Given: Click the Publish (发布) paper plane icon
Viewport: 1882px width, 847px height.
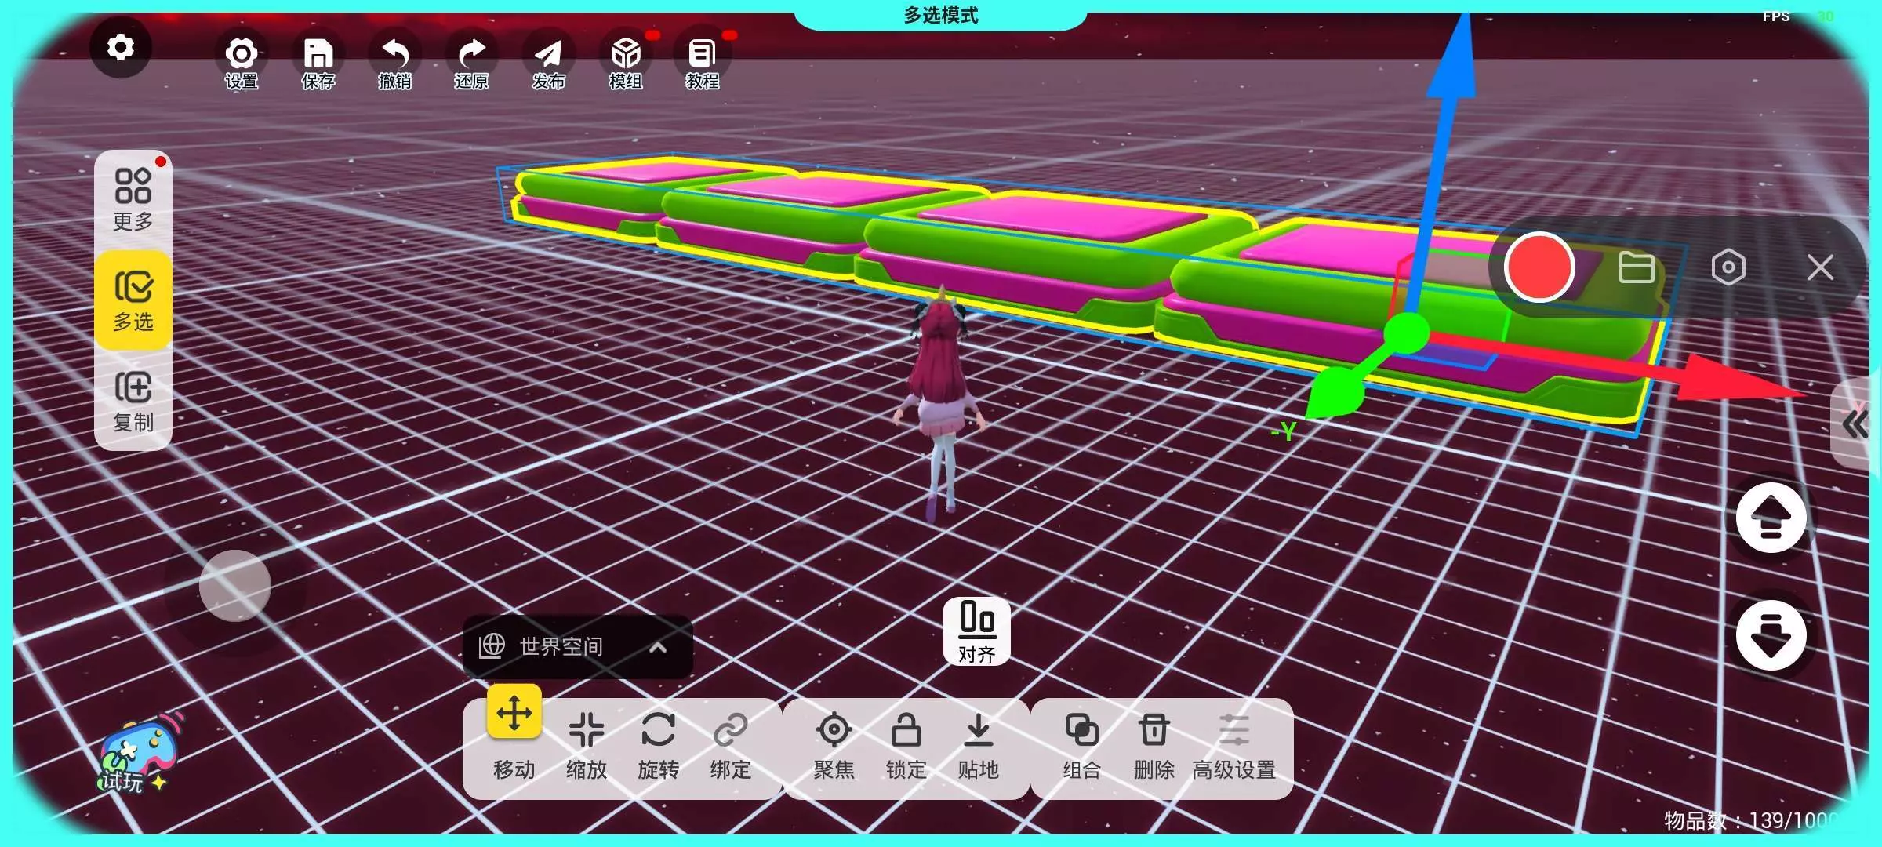Looking at the screenshot, I should (548, 55).
